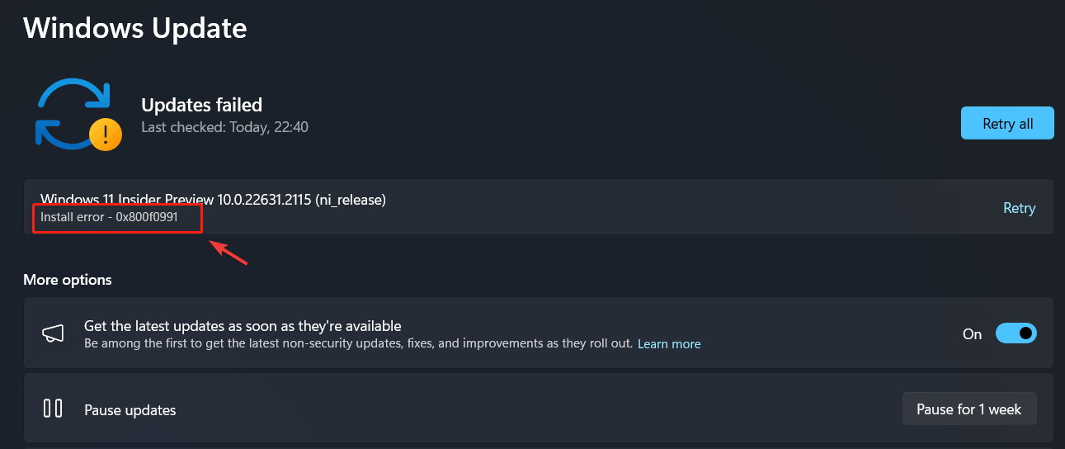Select the Updates failed status text
This screenshot has height=449, width=1065.
click(202, 105)
